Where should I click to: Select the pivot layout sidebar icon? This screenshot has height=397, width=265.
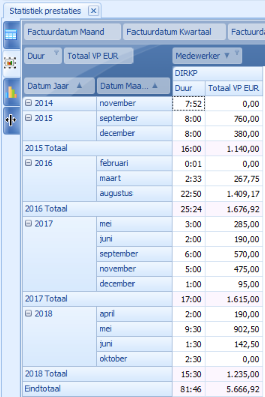(11, 63)
